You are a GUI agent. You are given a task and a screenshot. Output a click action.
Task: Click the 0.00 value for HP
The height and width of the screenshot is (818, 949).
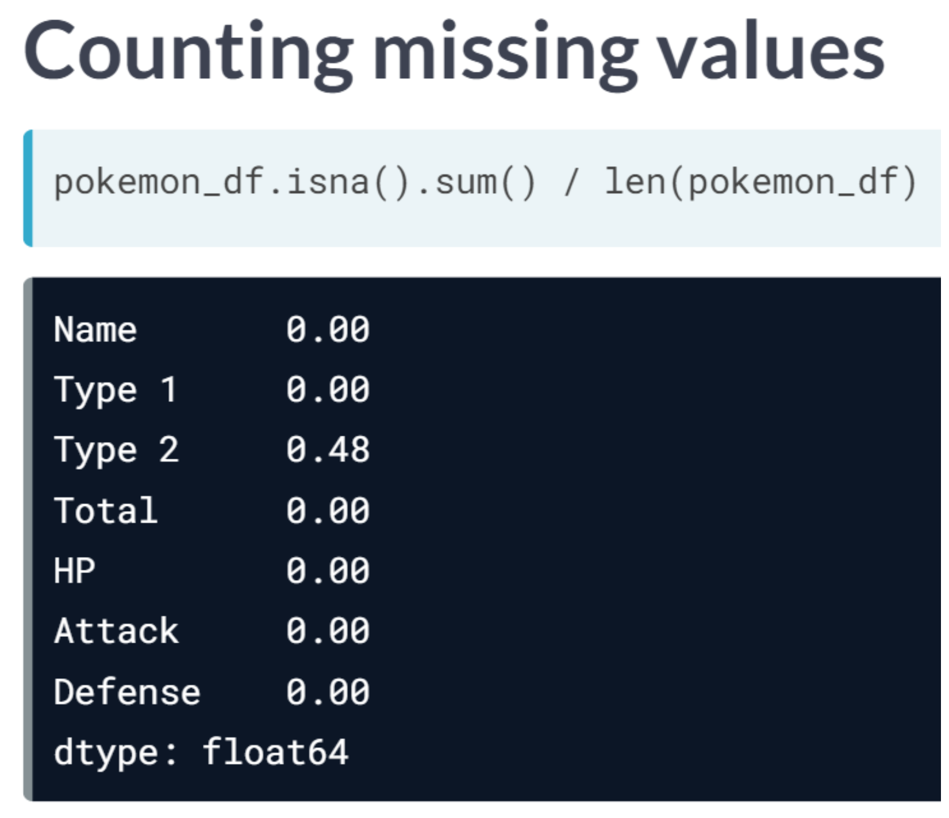[x=328, y=571]
